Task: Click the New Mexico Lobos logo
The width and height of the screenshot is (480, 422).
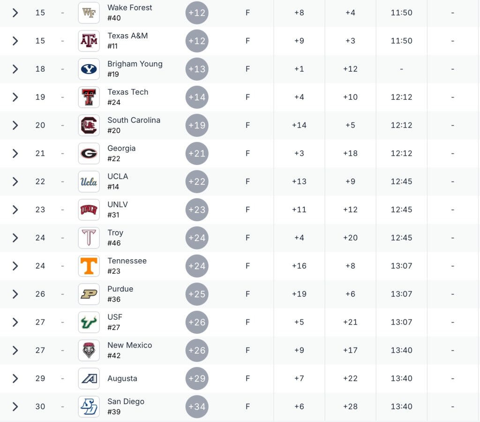Action: 89,350
